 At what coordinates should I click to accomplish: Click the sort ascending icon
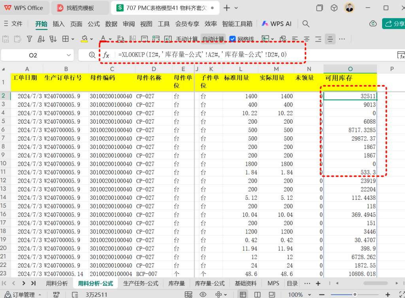click(41, 39)
